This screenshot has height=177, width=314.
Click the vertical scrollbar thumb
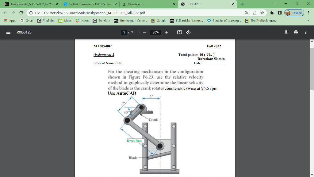(x=312, y=69)
